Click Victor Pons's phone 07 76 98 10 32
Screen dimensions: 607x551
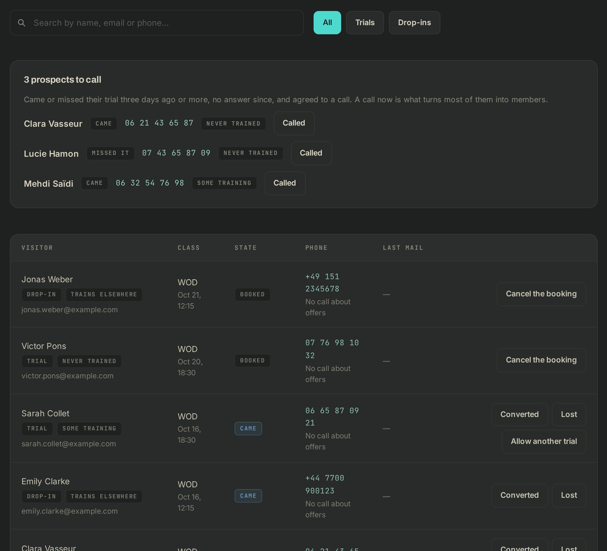coord(332,349)
